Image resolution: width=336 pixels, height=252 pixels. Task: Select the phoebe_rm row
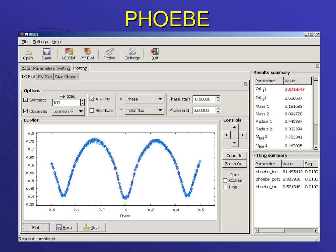click(286, 187)
